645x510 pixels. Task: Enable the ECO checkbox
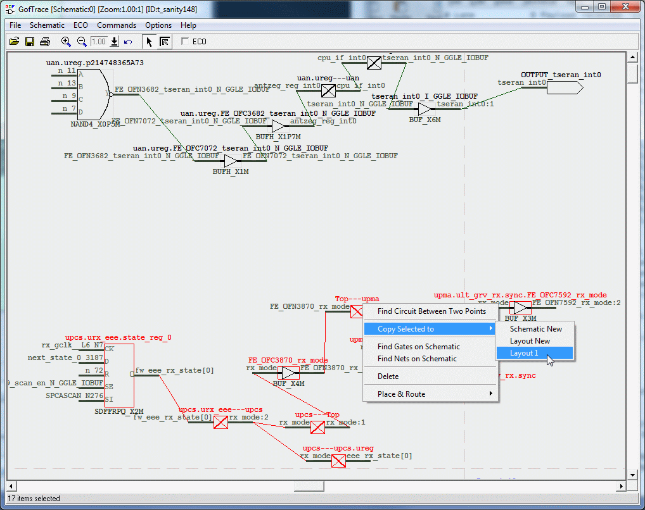[x=185, y=42]
